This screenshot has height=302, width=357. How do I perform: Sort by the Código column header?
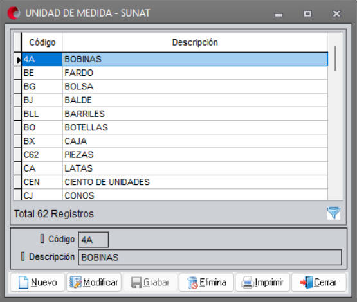click(x=42, y=42)
